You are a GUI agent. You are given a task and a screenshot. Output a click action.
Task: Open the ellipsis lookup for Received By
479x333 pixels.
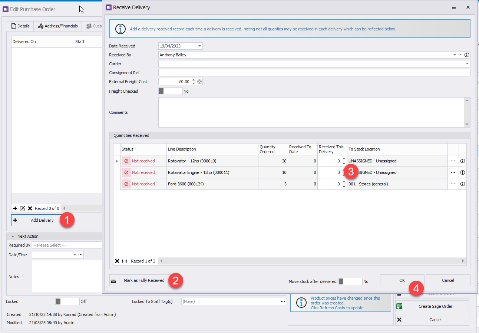[460, 55]
